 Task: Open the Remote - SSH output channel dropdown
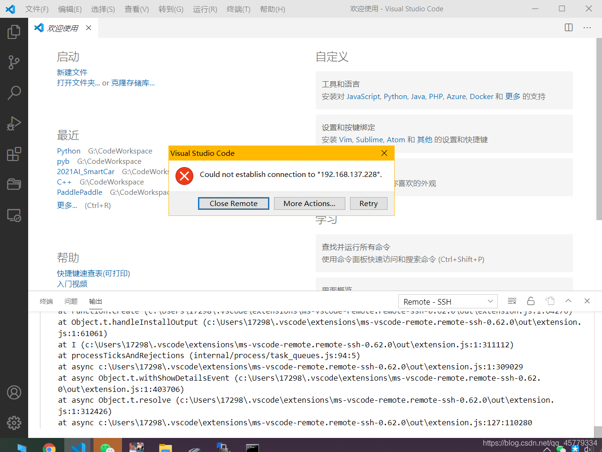coord(448,302)
